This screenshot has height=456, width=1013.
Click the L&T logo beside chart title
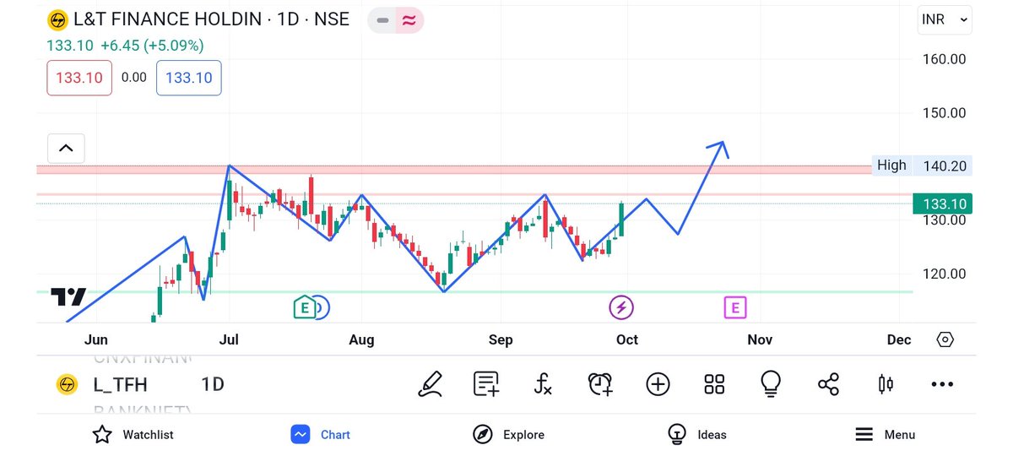(58, 19)
